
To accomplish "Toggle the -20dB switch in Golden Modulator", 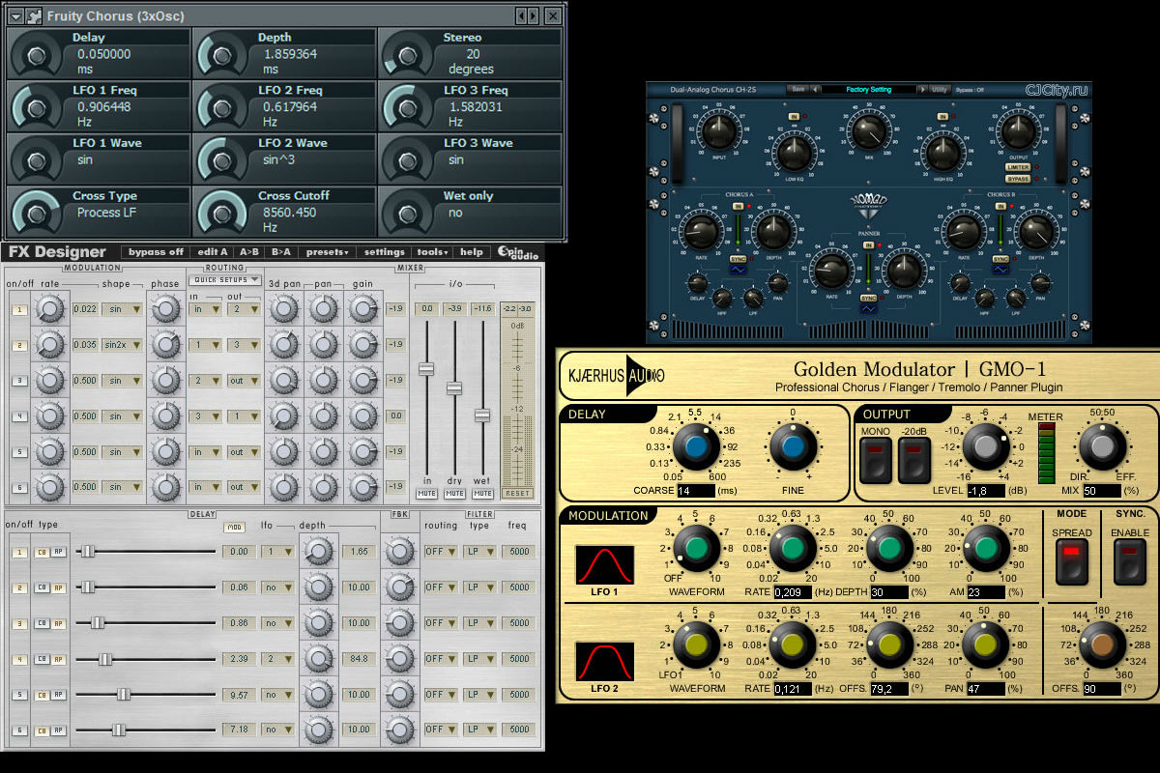I will click(913, 458).
